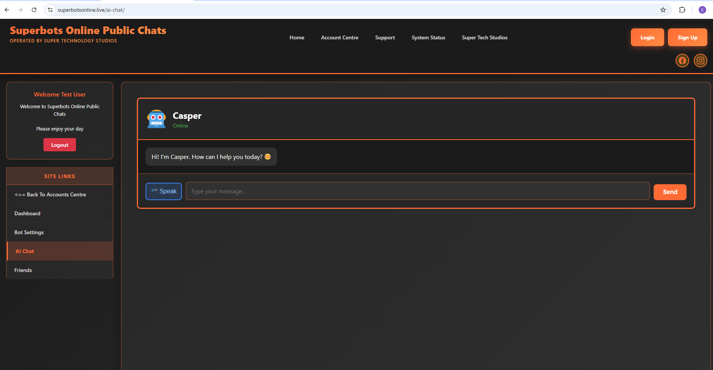The height and width of the screenshot is (370, 713).
Task: Open Support in top navigation
Action: 385,37
